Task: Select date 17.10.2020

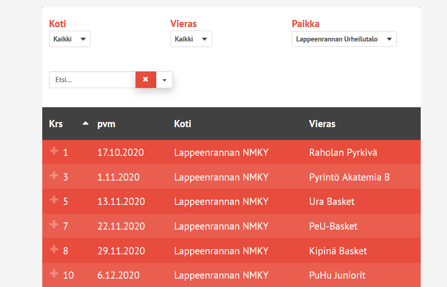Action: [x=121, y=152]
